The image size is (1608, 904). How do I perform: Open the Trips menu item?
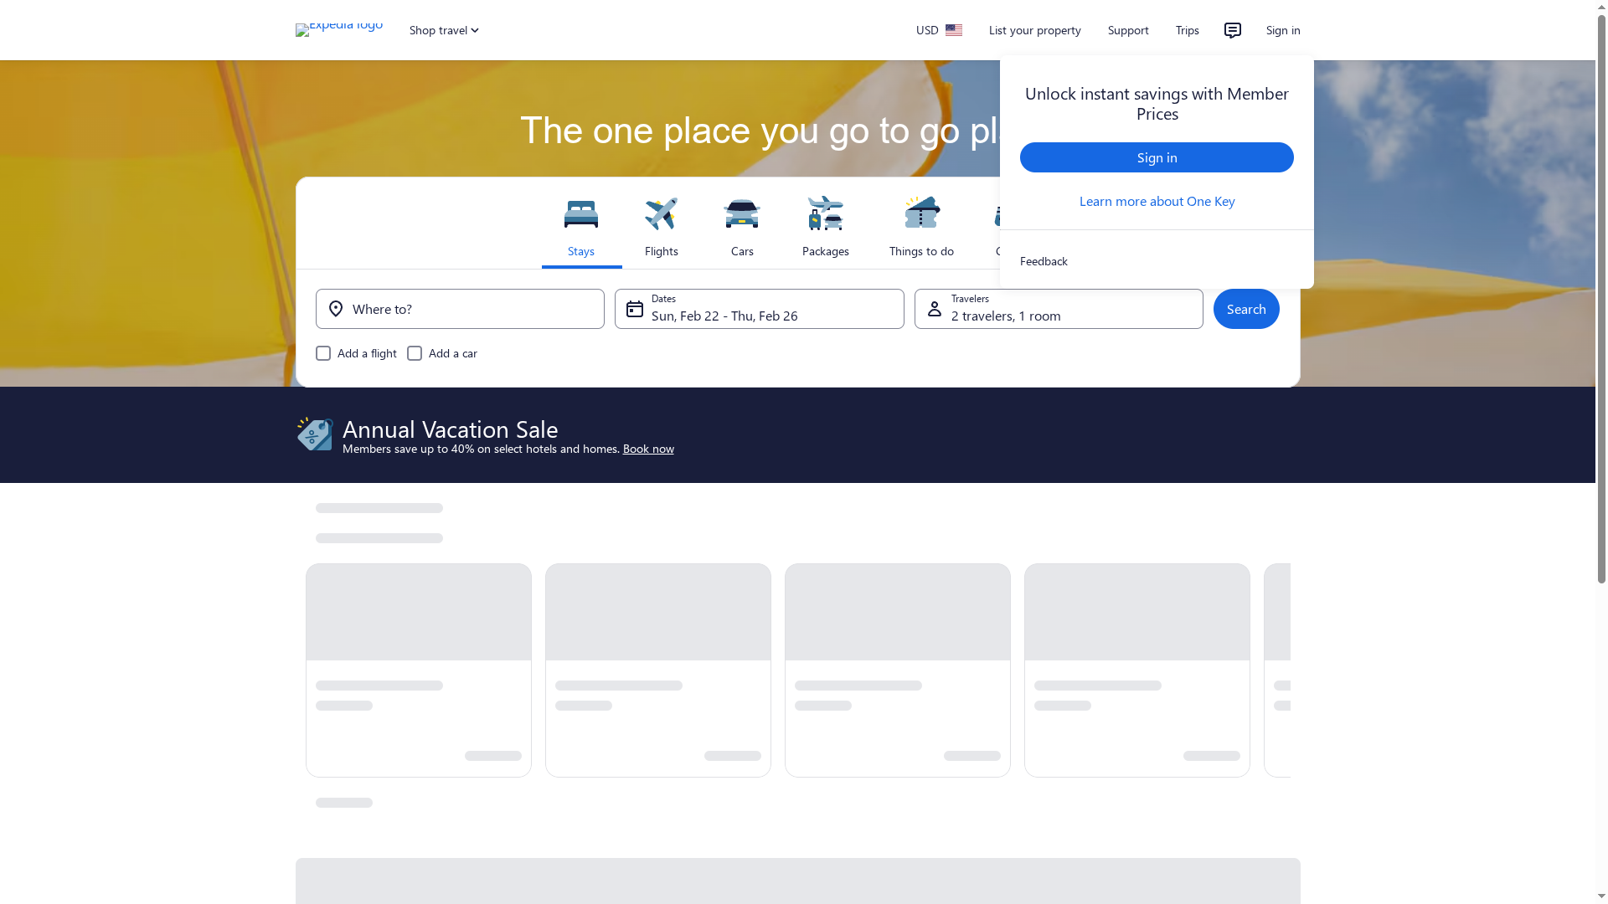(1187, 30)
